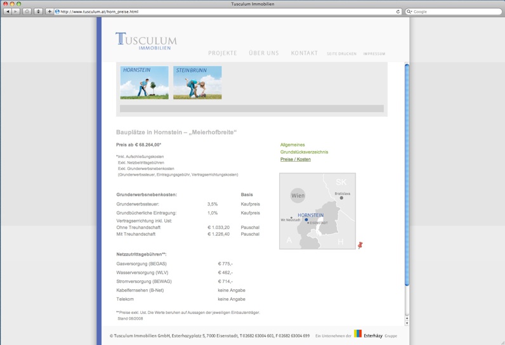Click the Preise / Kosten link

[295, 159]
